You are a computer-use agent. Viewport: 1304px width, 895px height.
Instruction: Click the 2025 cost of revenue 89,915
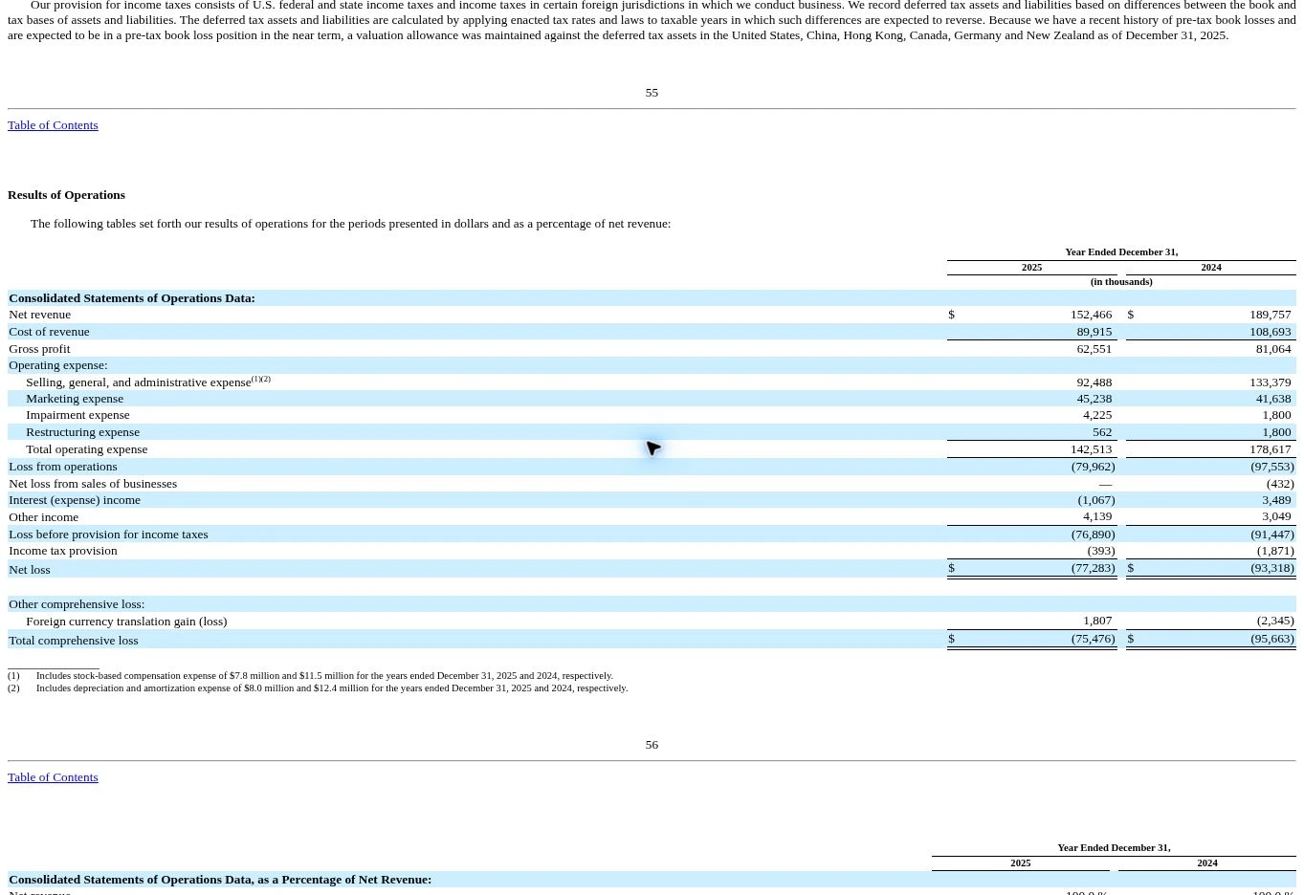point(1094,332)
